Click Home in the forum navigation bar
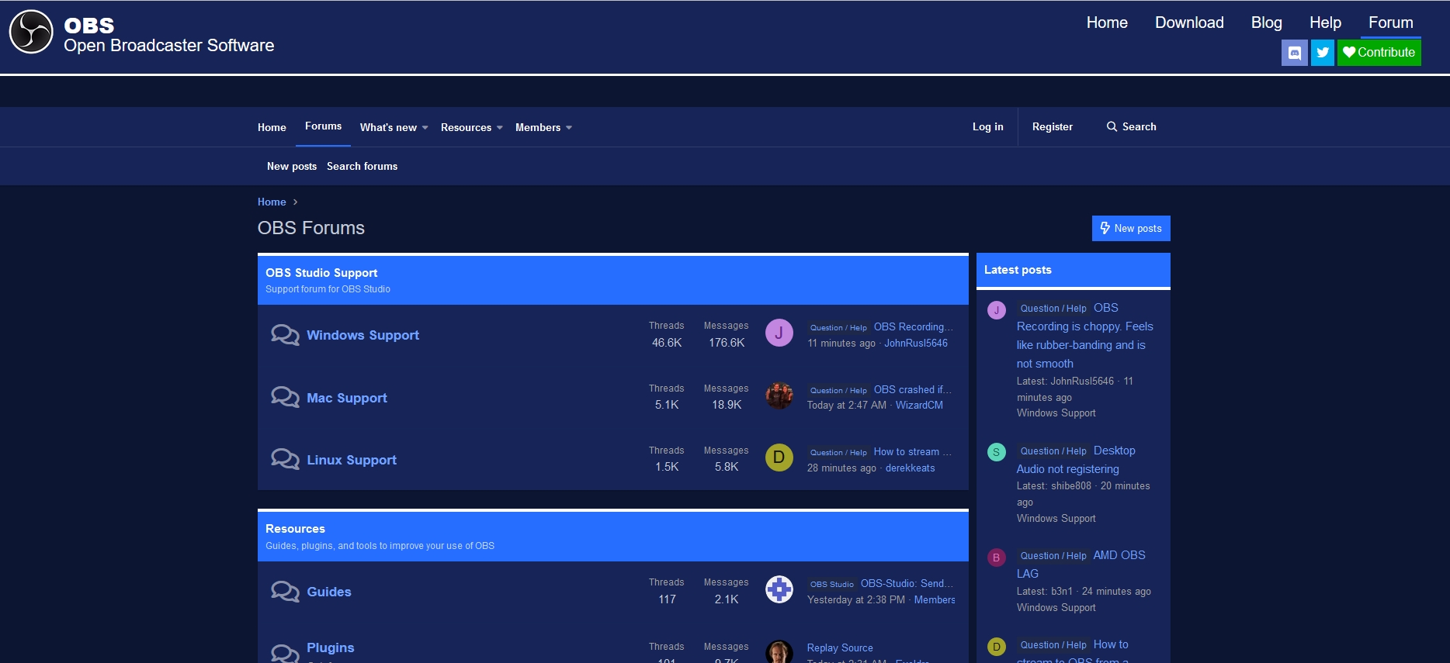The width and height of the screenshot is (1450, 663). (x=272, y=127)
